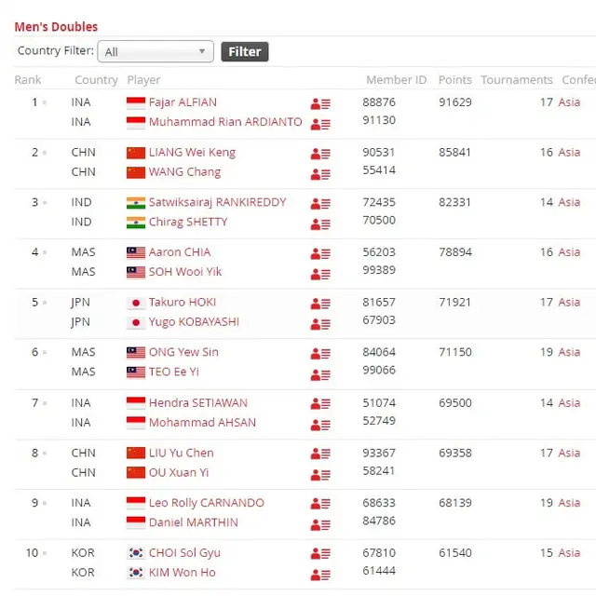Open Muhammad Rian ARDIANTO player link
596x596 pixels.
click(225, 122)
